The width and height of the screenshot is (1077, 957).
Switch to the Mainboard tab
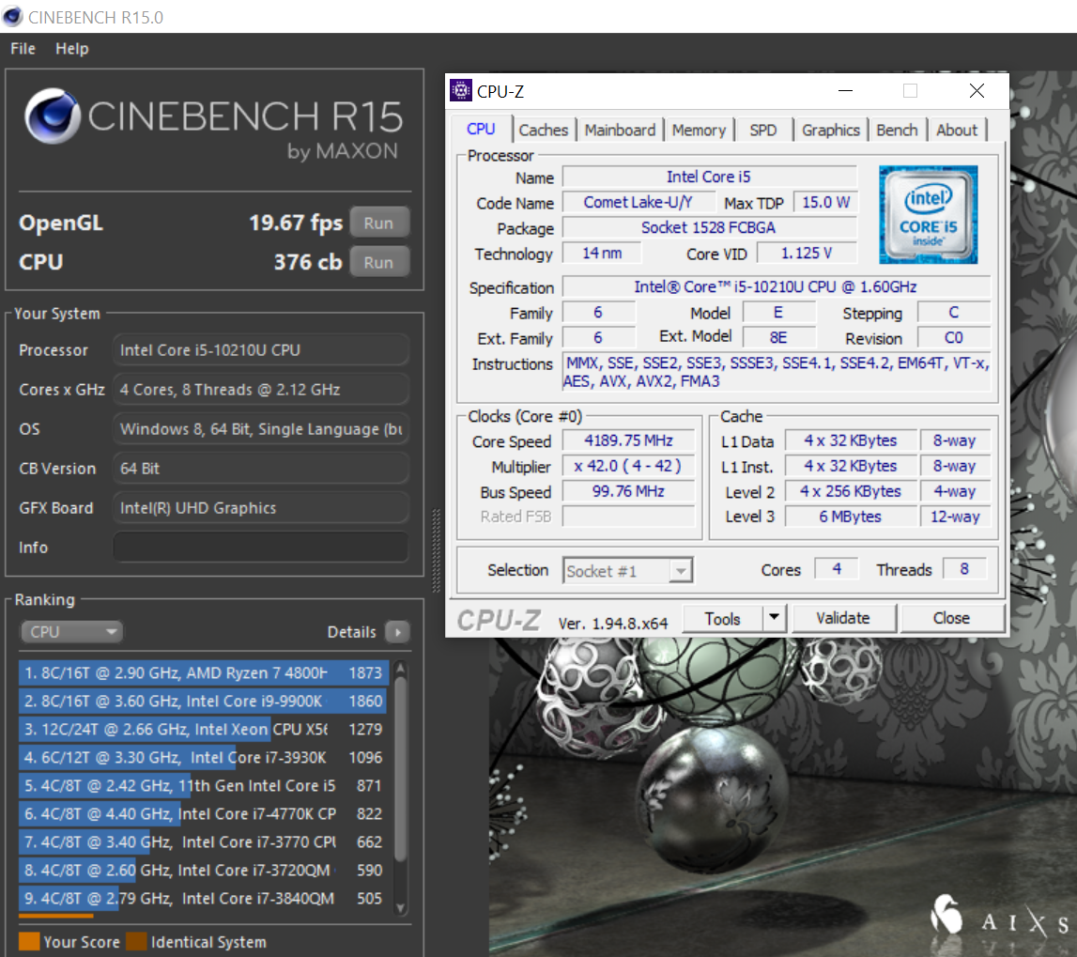(x=621, y=130)
